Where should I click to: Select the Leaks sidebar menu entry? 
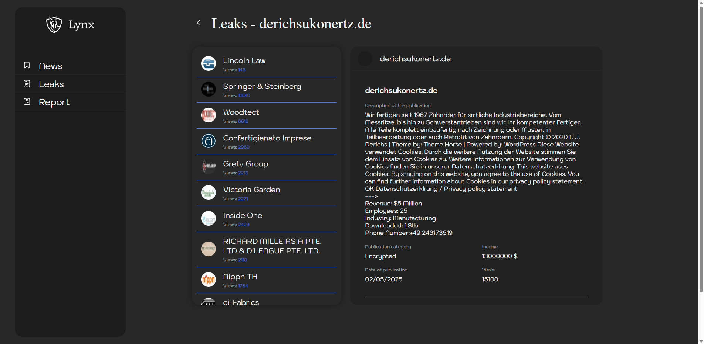[x=51, y=84]
